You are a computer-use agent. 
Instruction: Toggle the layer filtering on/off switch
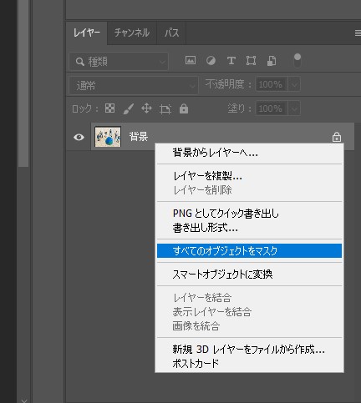click(x=297, y=60)
